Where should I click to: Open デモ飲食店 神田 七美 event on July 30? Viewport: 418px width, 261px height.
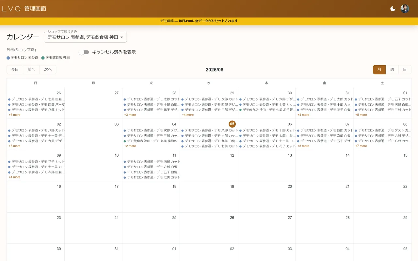pyautogui.click(x=267, y=110)
